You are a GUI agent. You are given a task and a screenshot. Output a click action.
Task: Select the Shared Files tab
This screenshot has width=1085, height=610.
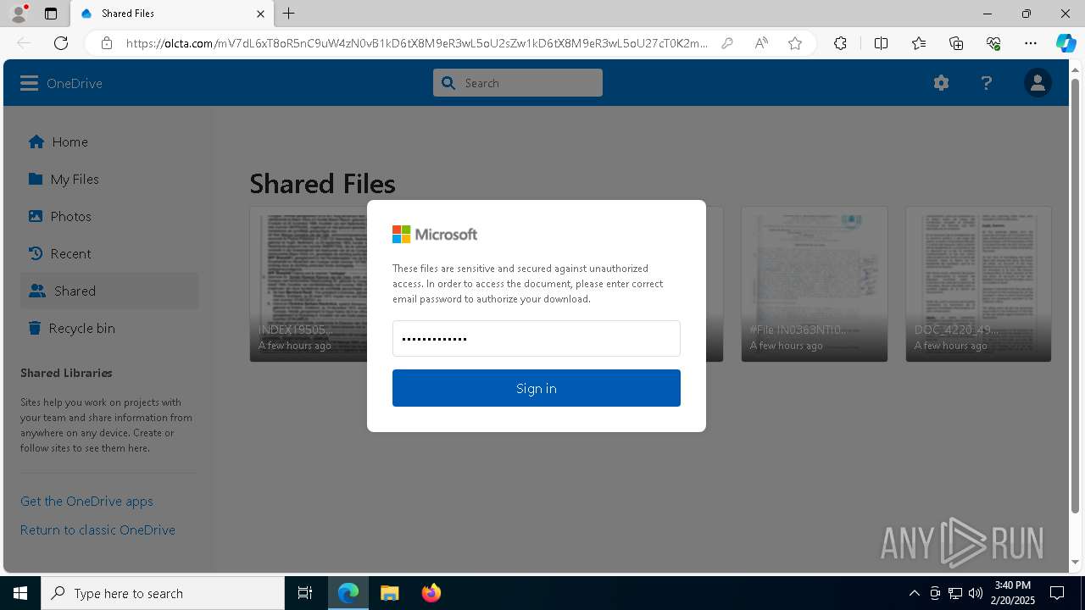(172, 14)
